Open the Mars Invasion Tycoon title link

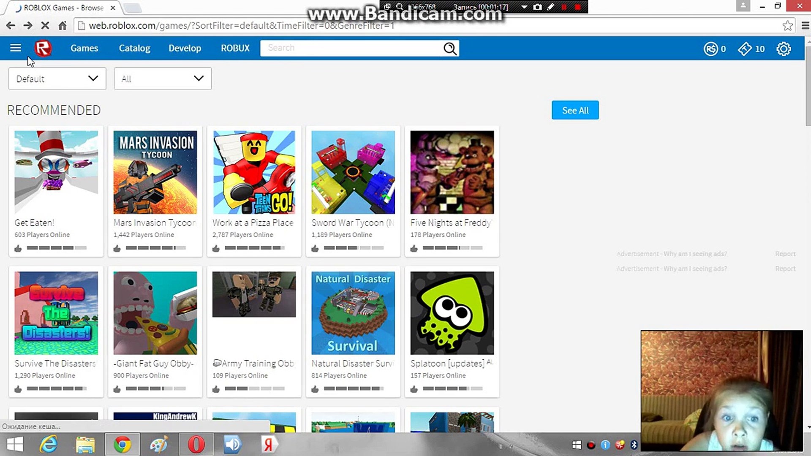[x=155, y=223]
